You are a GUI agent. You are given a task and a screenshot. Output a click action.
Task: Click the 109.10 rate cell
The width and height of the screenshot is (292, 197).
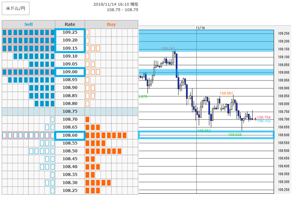[70, 56]
